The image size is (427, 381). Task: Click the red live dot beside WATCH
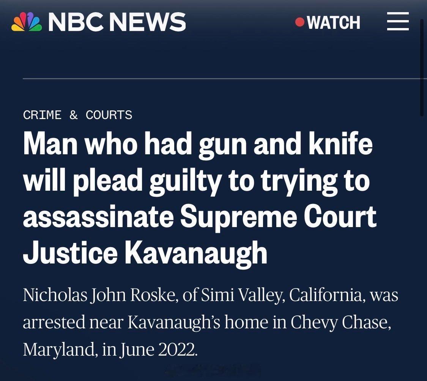tap(300, 22)
